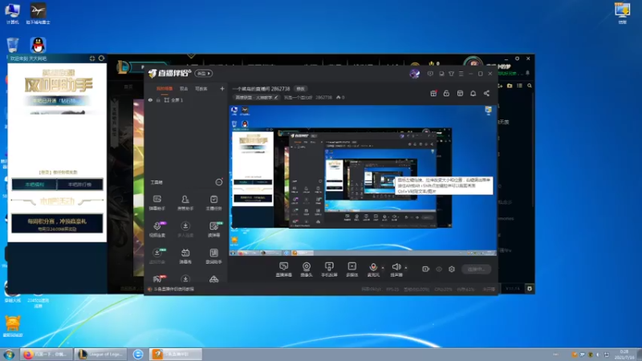Switch mode using the pill button beside logo

tap(204, 73)
